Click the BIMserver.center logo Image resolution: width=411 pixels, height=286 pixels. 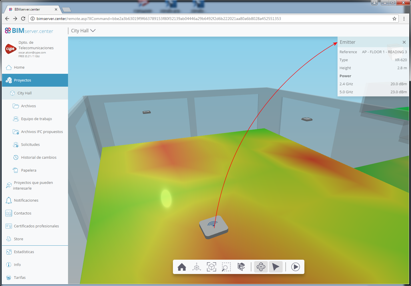tap(29, 31)
